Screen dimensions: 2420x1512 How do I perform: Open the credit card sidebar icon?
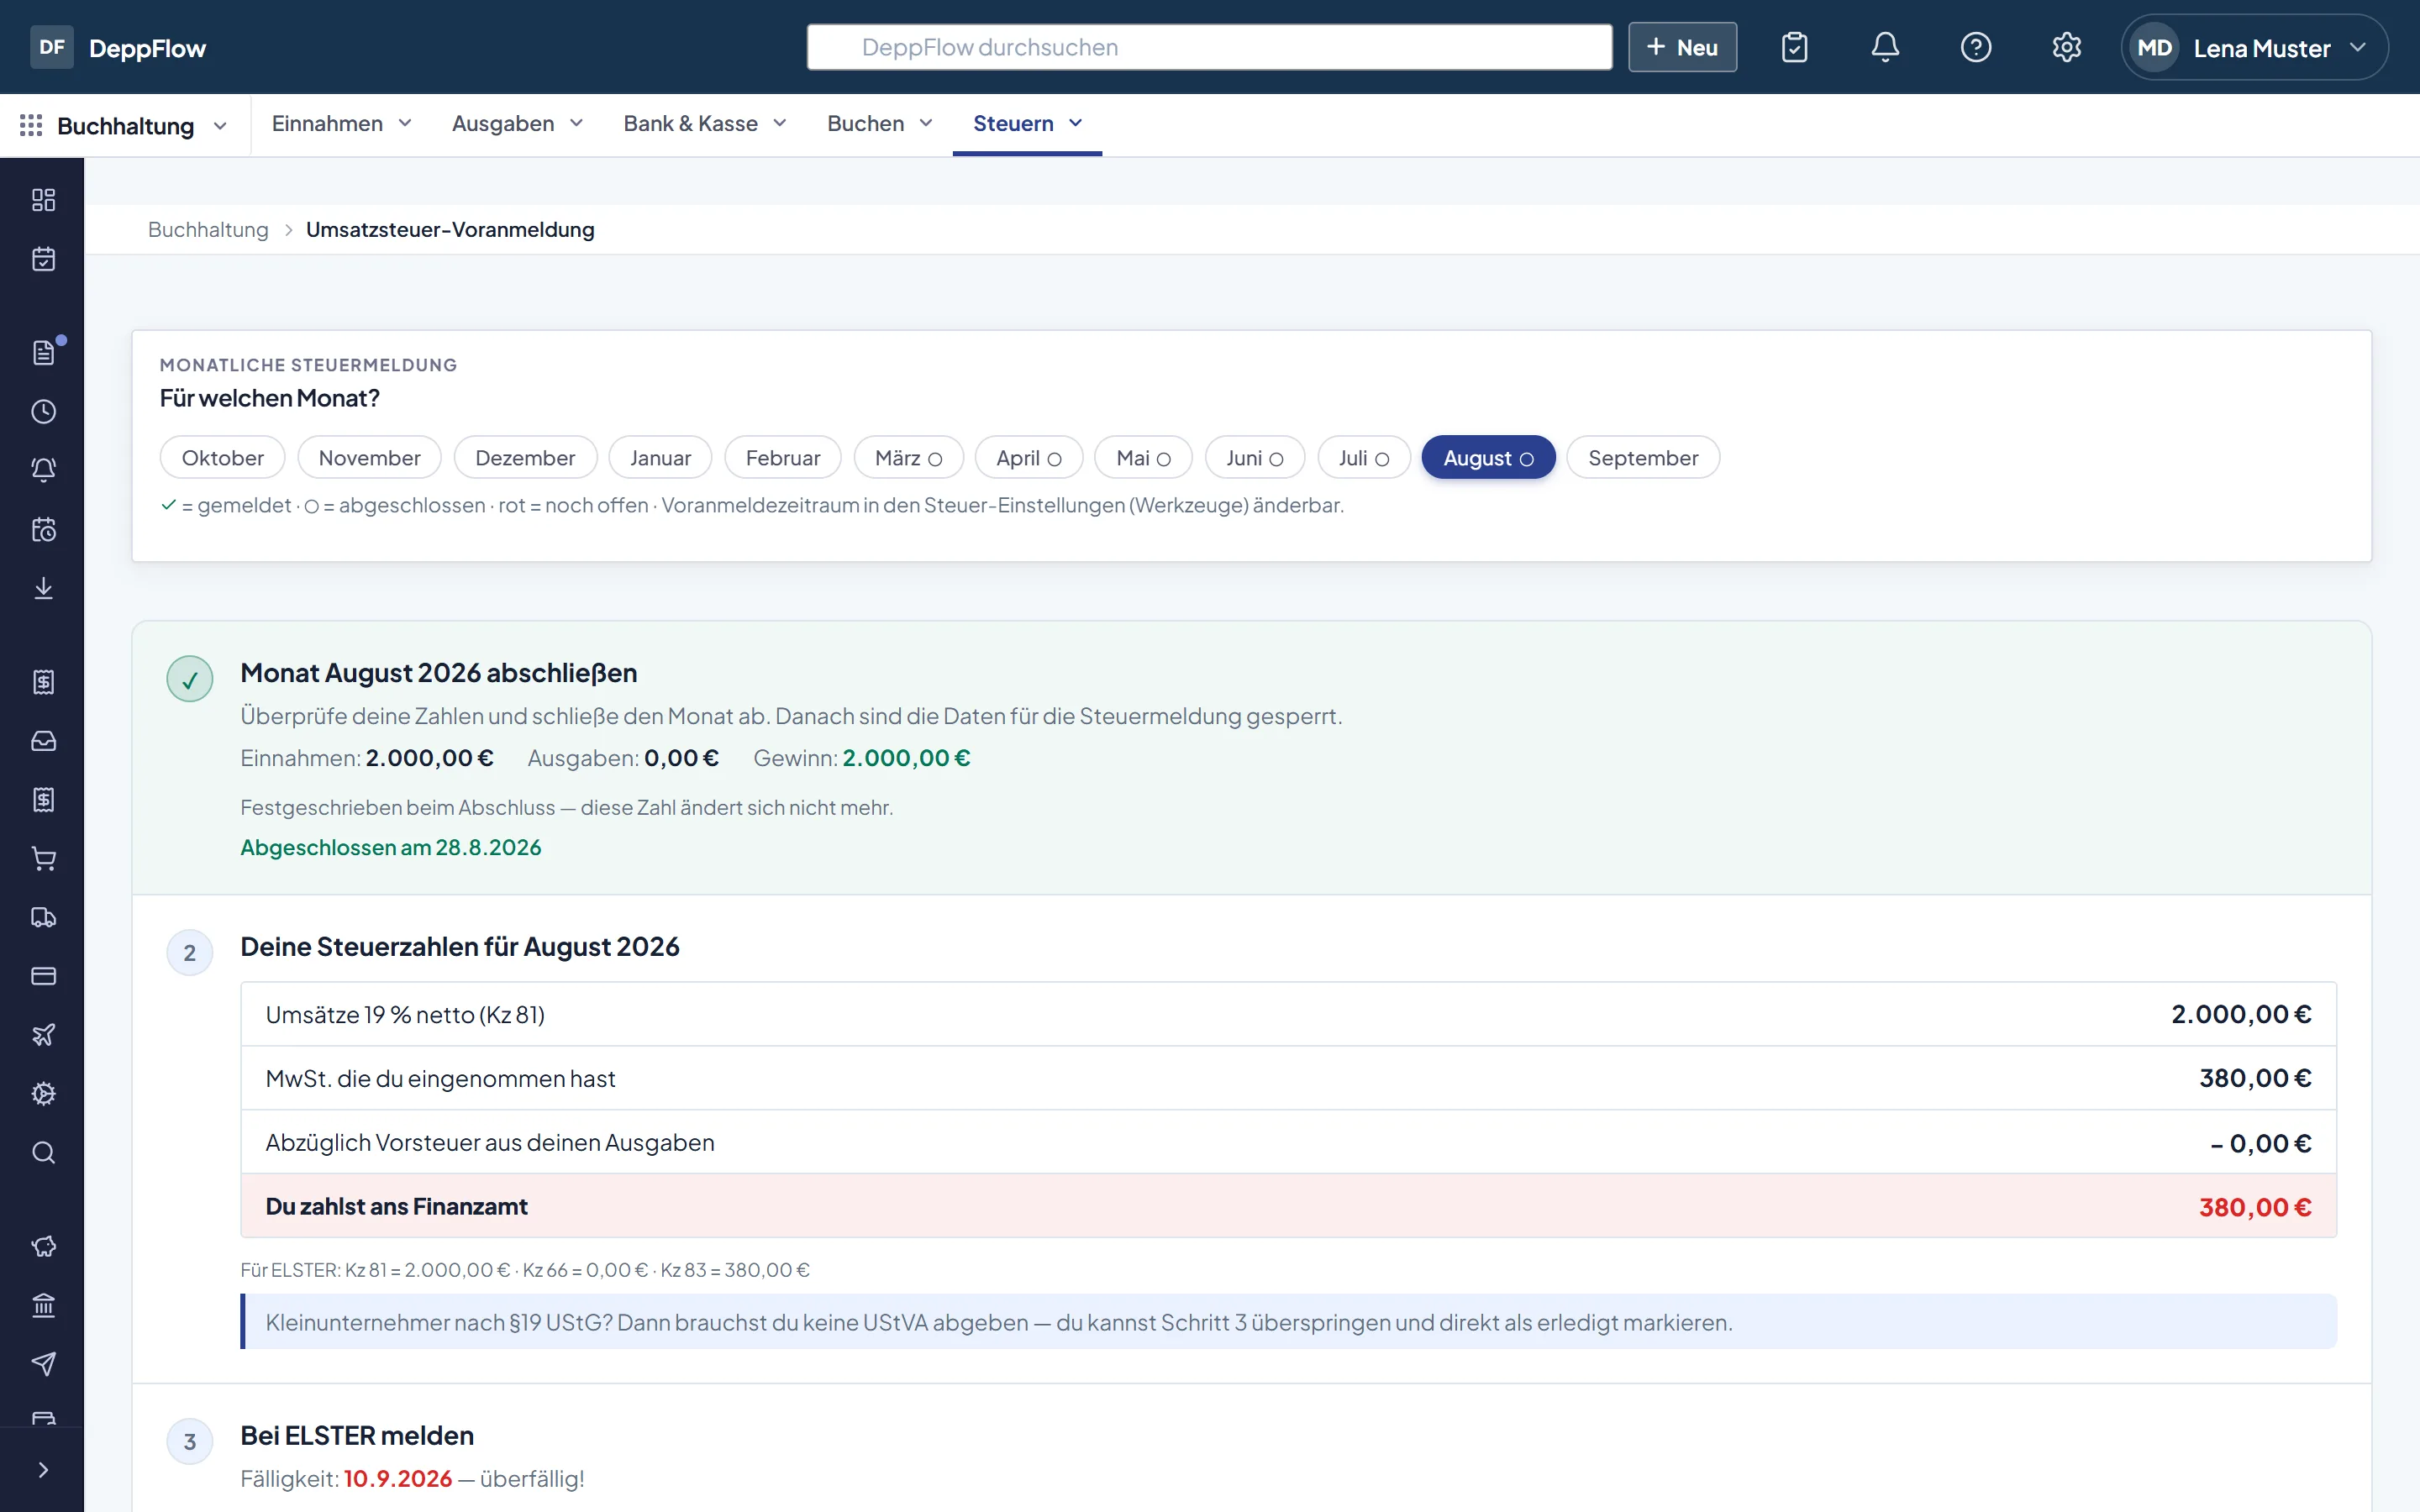click(43, 976)
